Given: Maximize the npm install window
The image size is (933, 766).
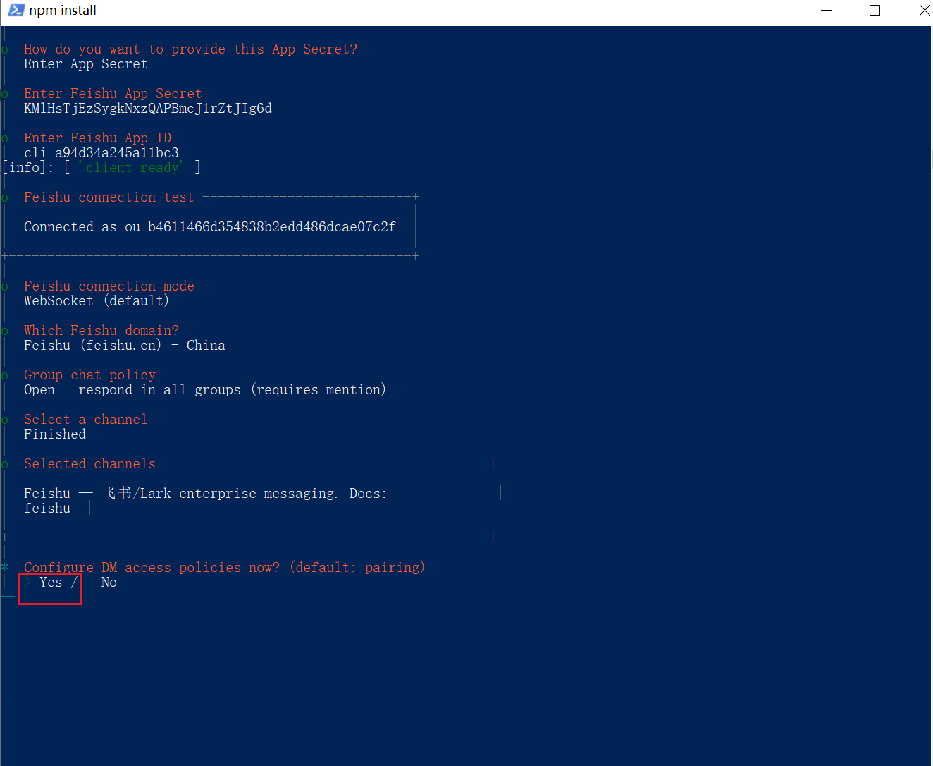Looking at the screenshot, I should pyautogui.click(x=875, y=11).
